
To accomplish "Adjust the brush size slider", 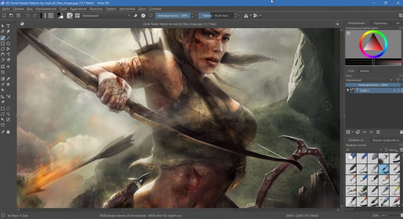I will (216, 16).
